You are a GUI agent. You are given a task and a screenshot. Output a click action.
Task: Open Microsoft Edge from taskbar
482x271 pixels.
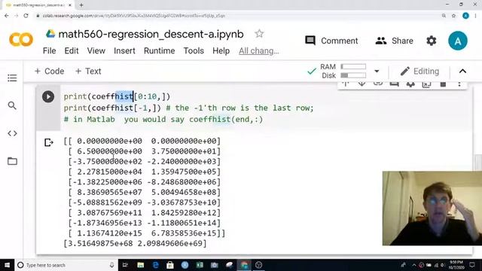click(155, 265)
